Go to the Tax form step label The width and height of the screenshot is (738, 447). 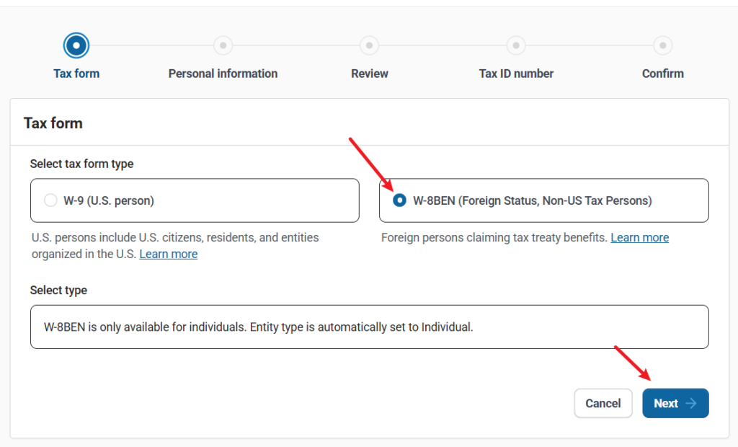76,74
